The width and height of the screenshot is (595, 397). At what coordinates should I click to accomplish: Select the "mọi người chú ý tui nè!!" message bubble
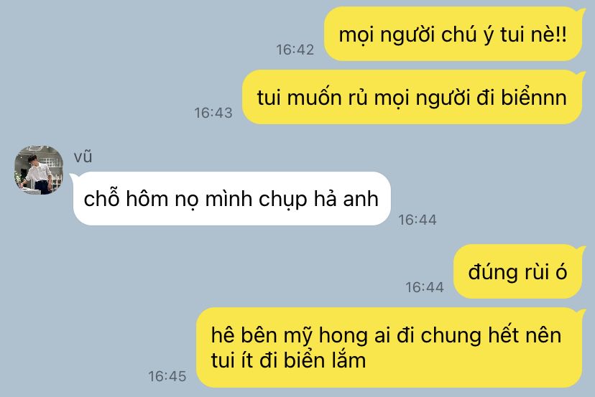point(453,34)
